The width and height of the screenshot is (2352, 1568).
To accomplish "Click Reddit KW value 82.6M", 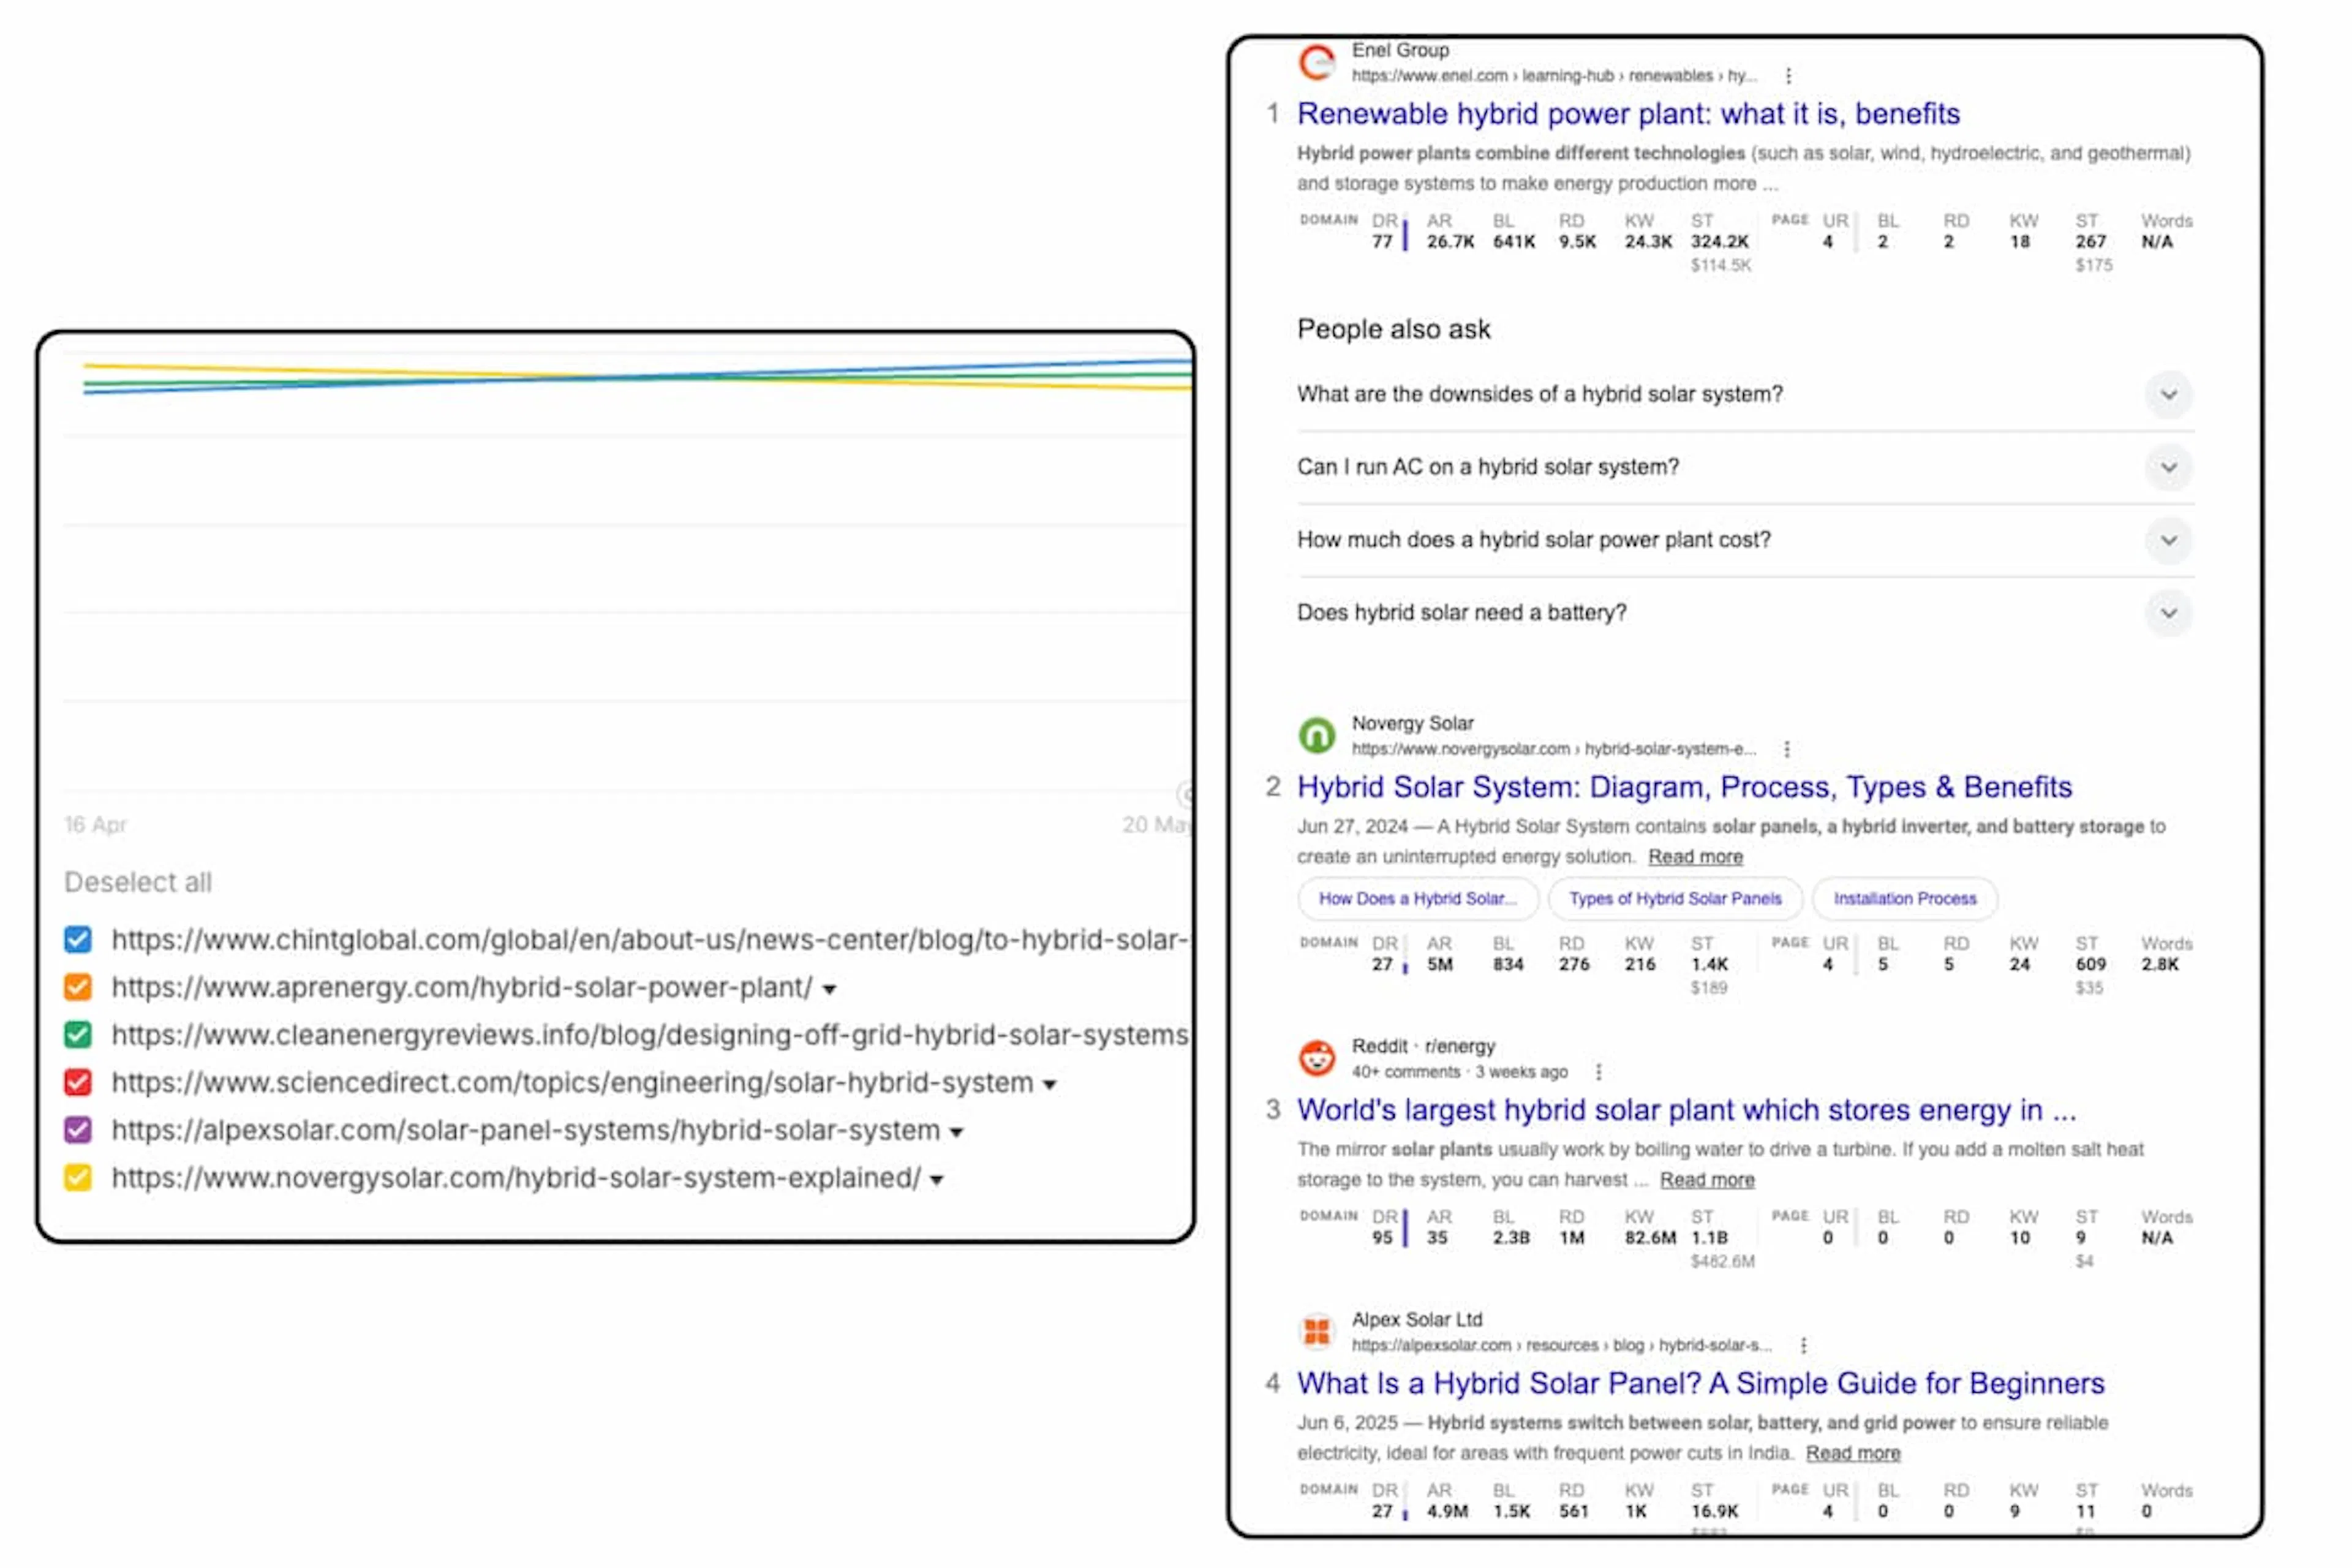I will 1650,1238.
